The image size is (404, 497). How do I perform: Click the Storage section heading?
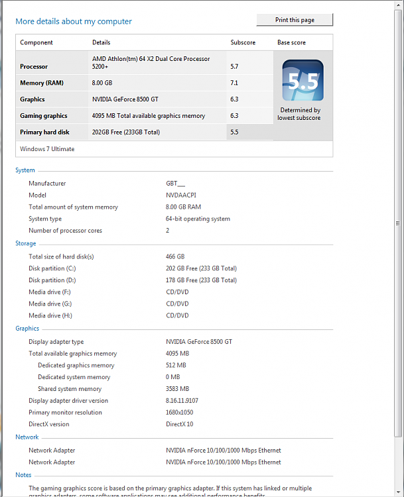(26, 243)
